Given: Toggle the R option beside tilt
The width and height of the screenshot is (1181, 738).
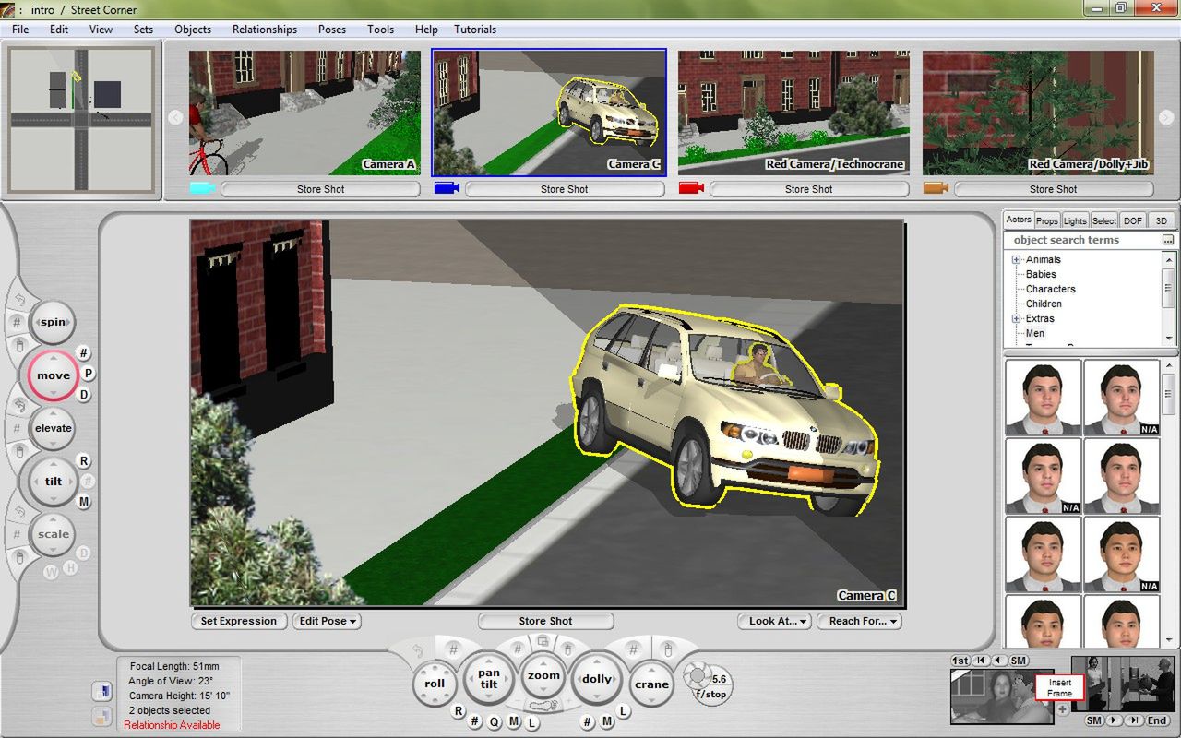Looking at the screenshot, I should click(84, 461).
